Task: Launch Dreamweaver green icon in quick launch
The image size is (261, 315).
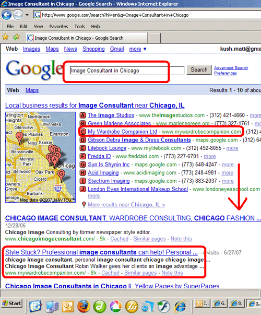Action: point(100,306)
